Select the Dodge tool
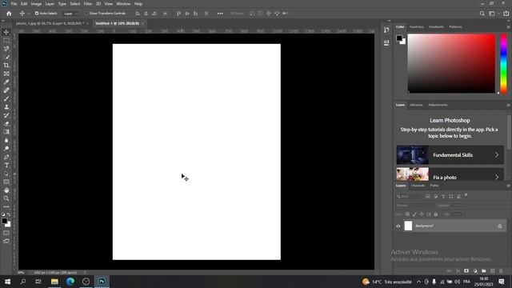 6,149
